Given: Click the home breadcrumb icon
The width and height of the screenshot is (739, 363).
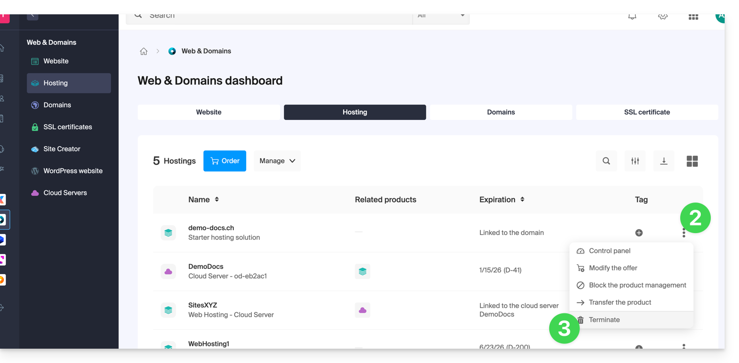Looking at the screenshot, I should (143, 52).
